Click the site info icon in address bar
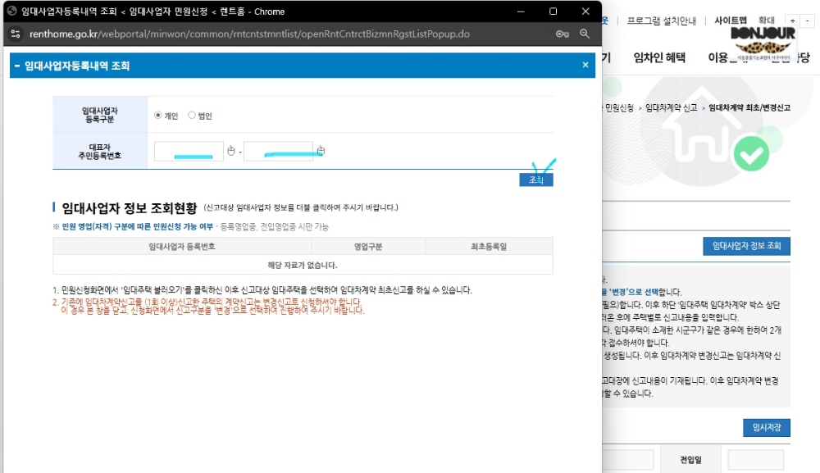This screenshot has width=820, height=473. (16, 34)
